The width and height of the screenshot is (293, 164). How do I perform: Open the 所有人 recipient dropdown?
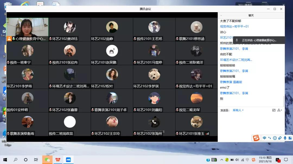tap(238, 110)
